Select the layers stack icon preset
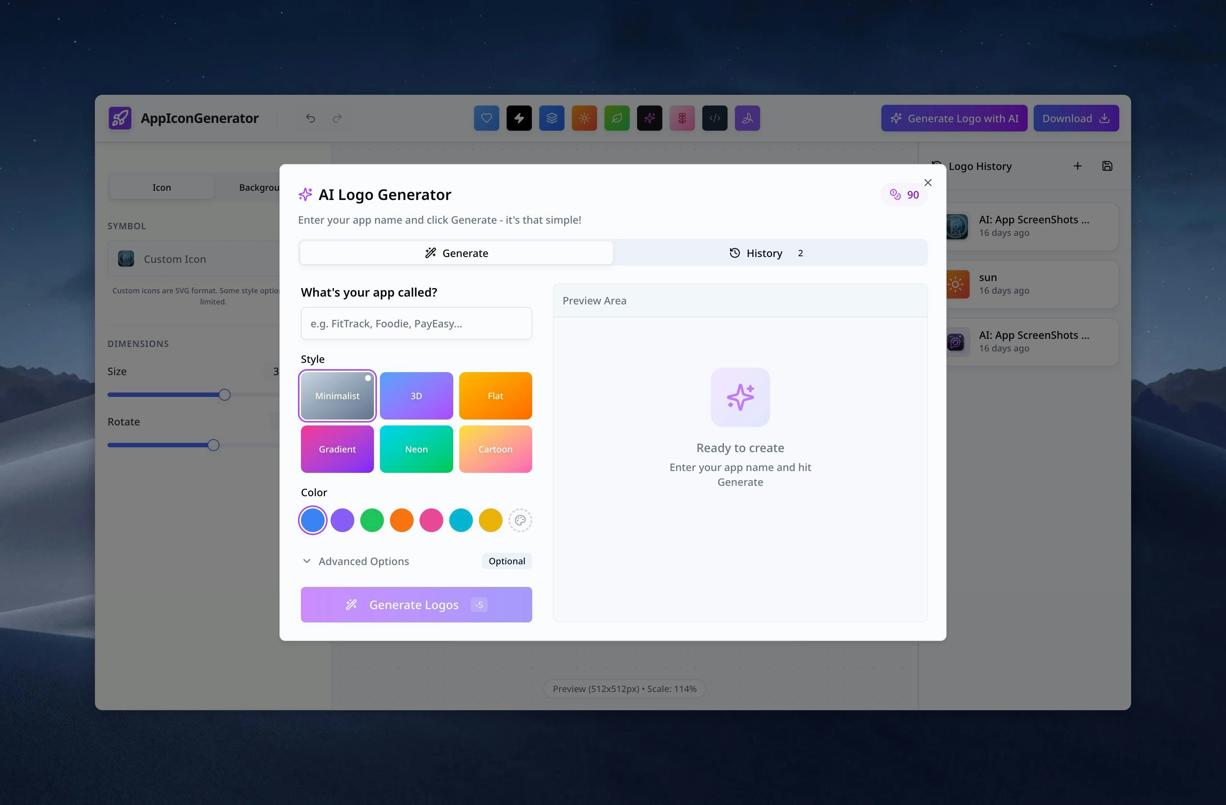This screenshot has width=1226, height=805. [552, 118]
